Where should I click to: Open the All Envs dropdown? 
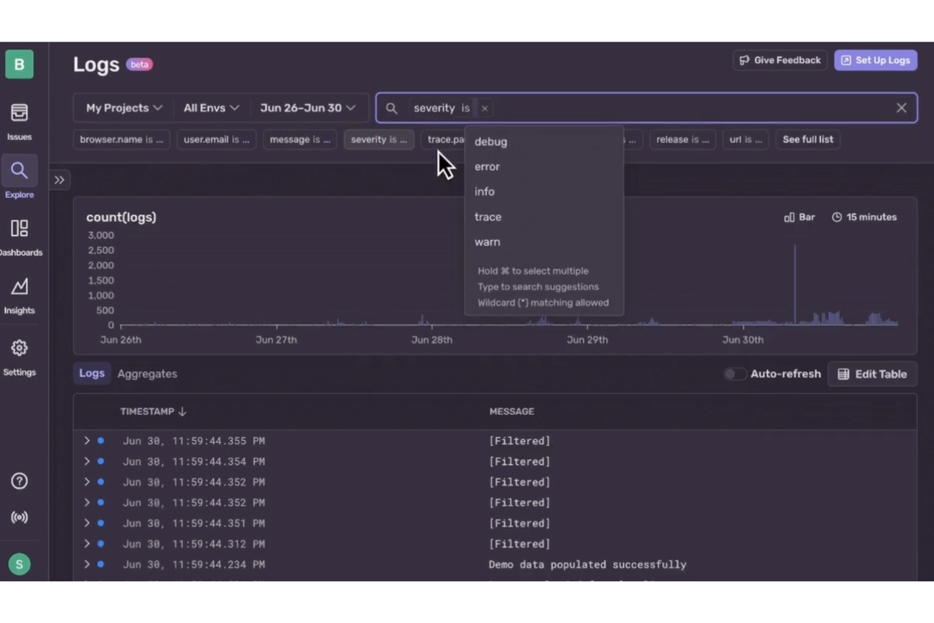point(211,108)
